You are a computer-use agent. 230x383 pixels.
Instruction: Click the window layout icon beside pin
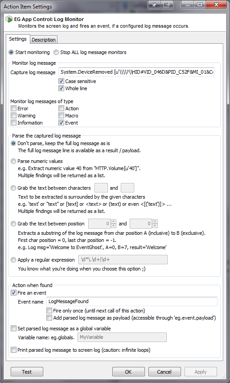point(167,4)
